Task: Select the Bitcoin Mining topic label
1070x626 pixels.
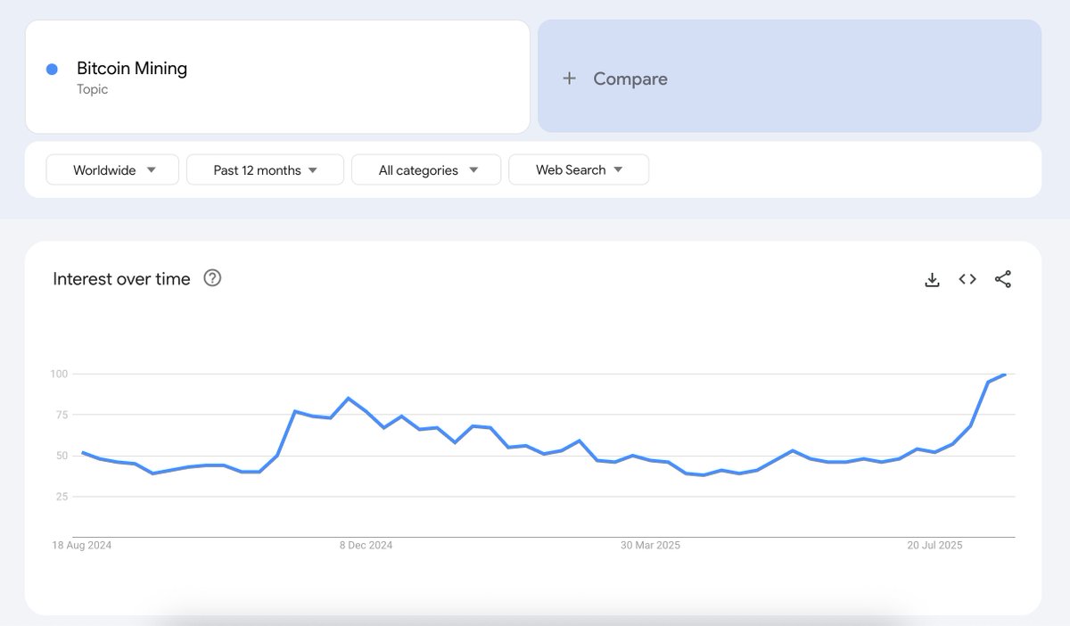Action: tap(131, 68)
